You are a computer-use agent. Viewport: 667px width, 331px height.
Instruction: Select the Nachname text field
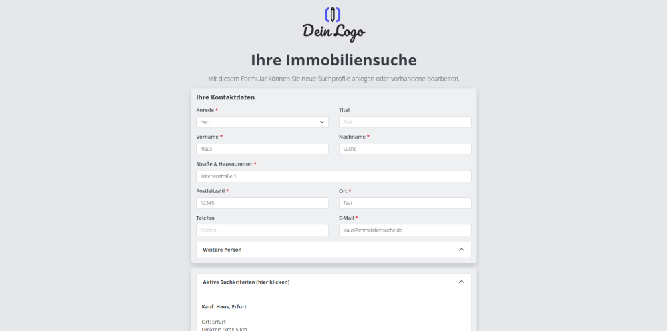tap(404, 149)
